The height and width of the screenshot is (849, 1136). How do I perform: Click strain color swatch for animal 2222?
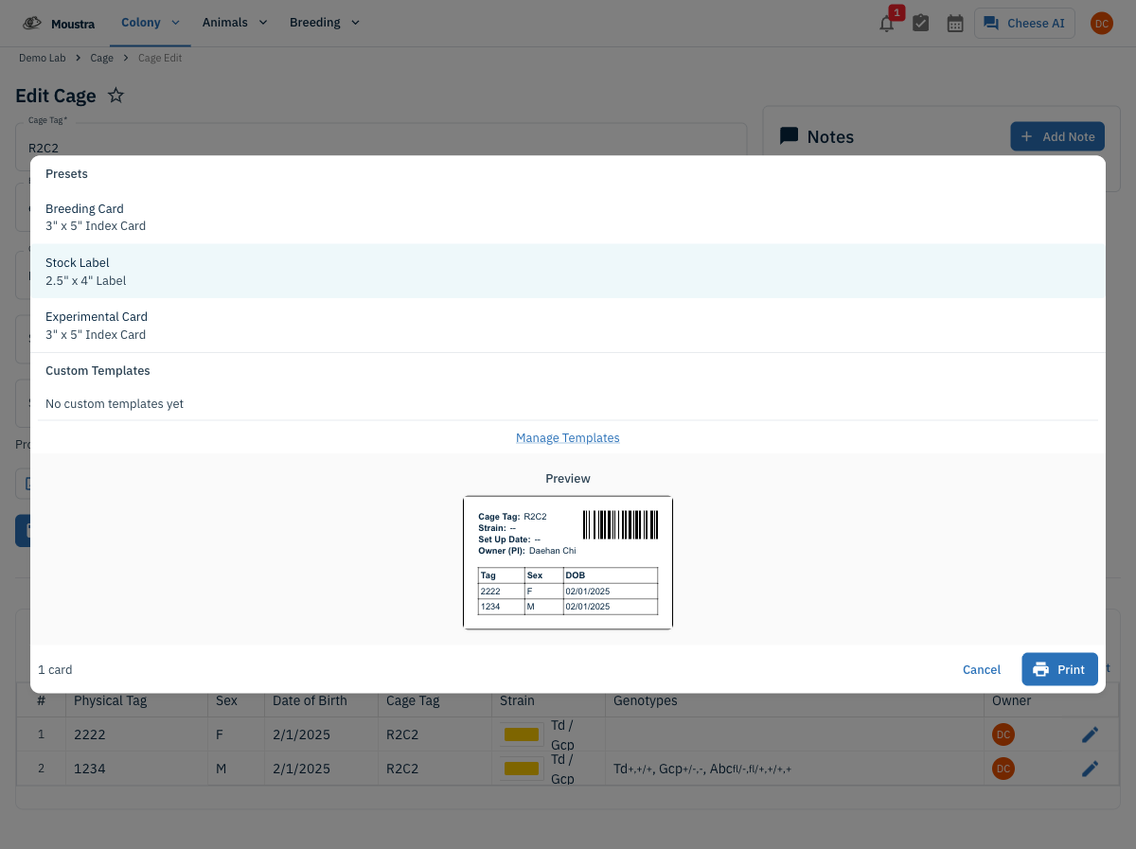[x=521, y=734]
